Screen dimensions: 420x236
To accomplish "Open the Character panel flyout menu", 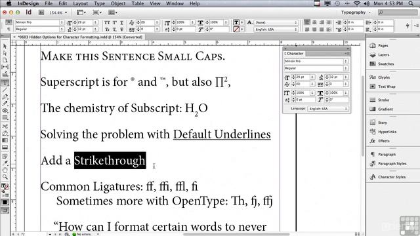I will (x=347, y=54).
